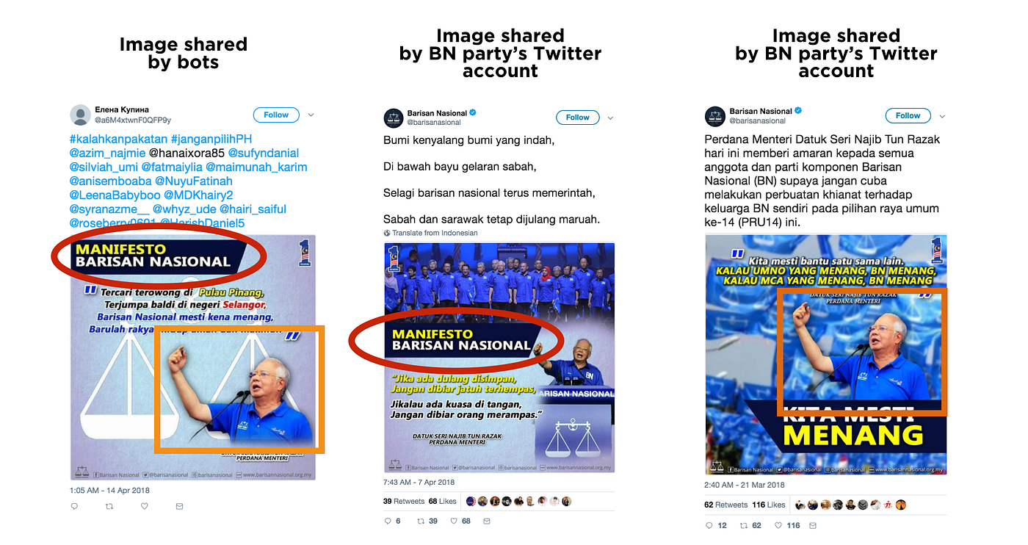Viewport: 1028px width, 545px height.
Task: Click retweet icon under the bot tweet
Action: 109,506
